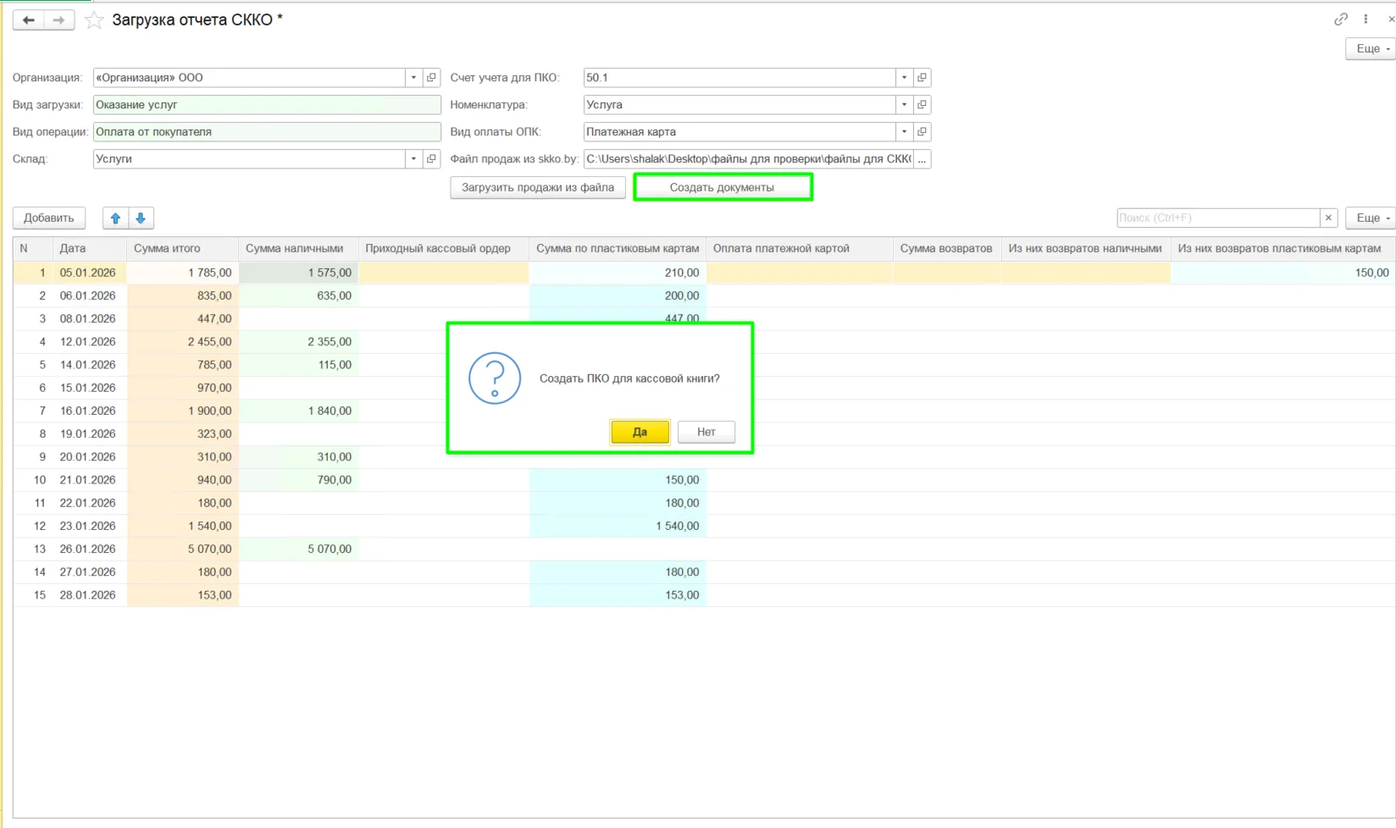Copy link using the chain icon
This screenshot has width=1396, height=828.
1341,19
